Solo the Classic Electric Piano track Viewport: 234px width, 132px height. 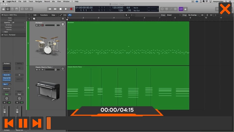[x=39, y=69]
